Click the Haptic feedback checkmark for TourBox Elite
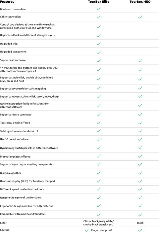Viewport: 159px width, 234px height. [99, 35]
